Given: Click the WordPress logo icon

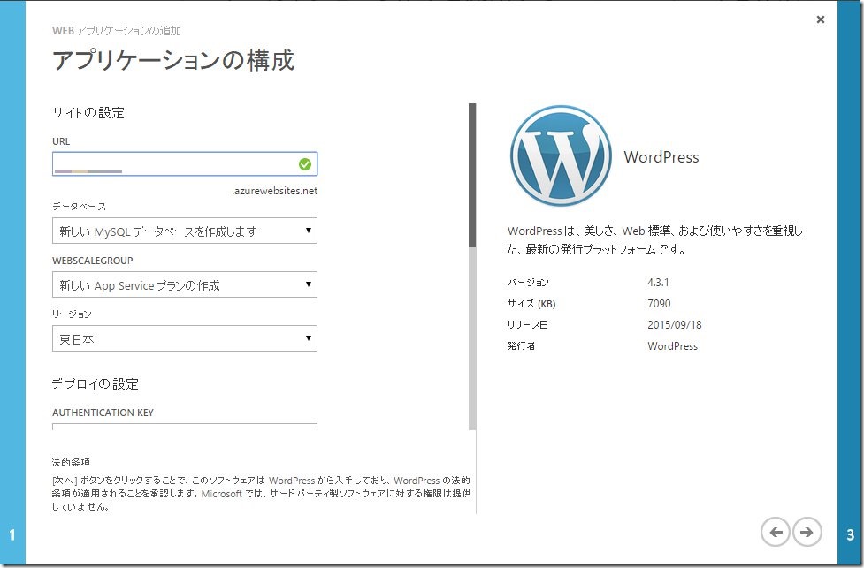Looking at the screenshot, I should (561, 157).
